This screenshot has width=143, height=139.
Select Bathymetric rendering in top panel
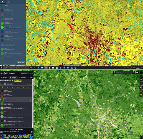click(x=13, y=40)
